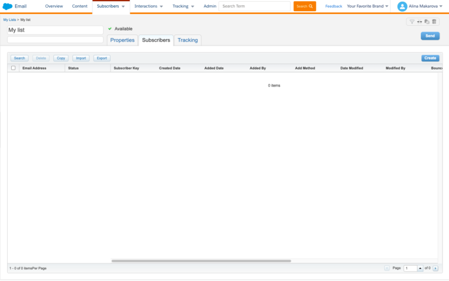Viewport: 449px width, 281px height.
Task: Click the Salesforce cloud logo
Action: pyautogui.click(x=8, y=6)
